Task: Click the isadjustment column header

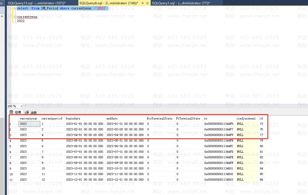Action: [247, 118]
